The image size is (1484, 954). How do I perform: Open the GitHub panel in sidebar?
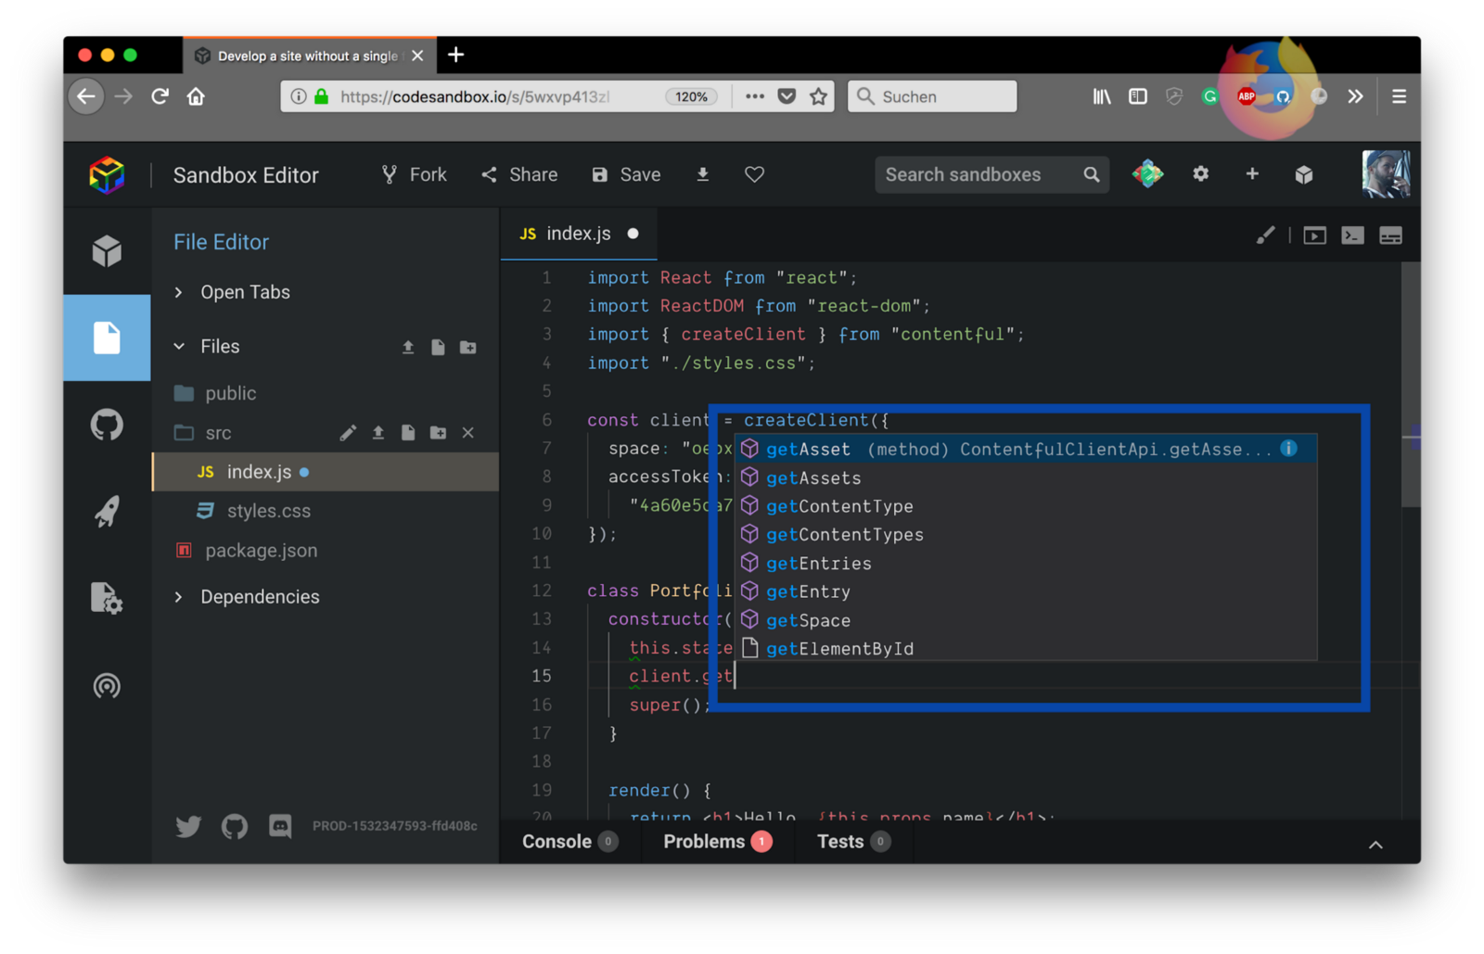click(x=107, y=426)
